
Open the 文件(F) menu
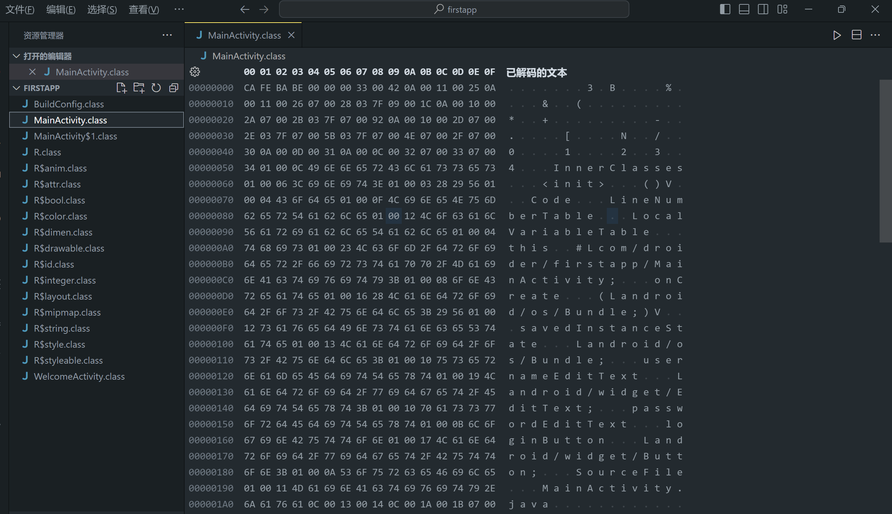coord(20,9)
